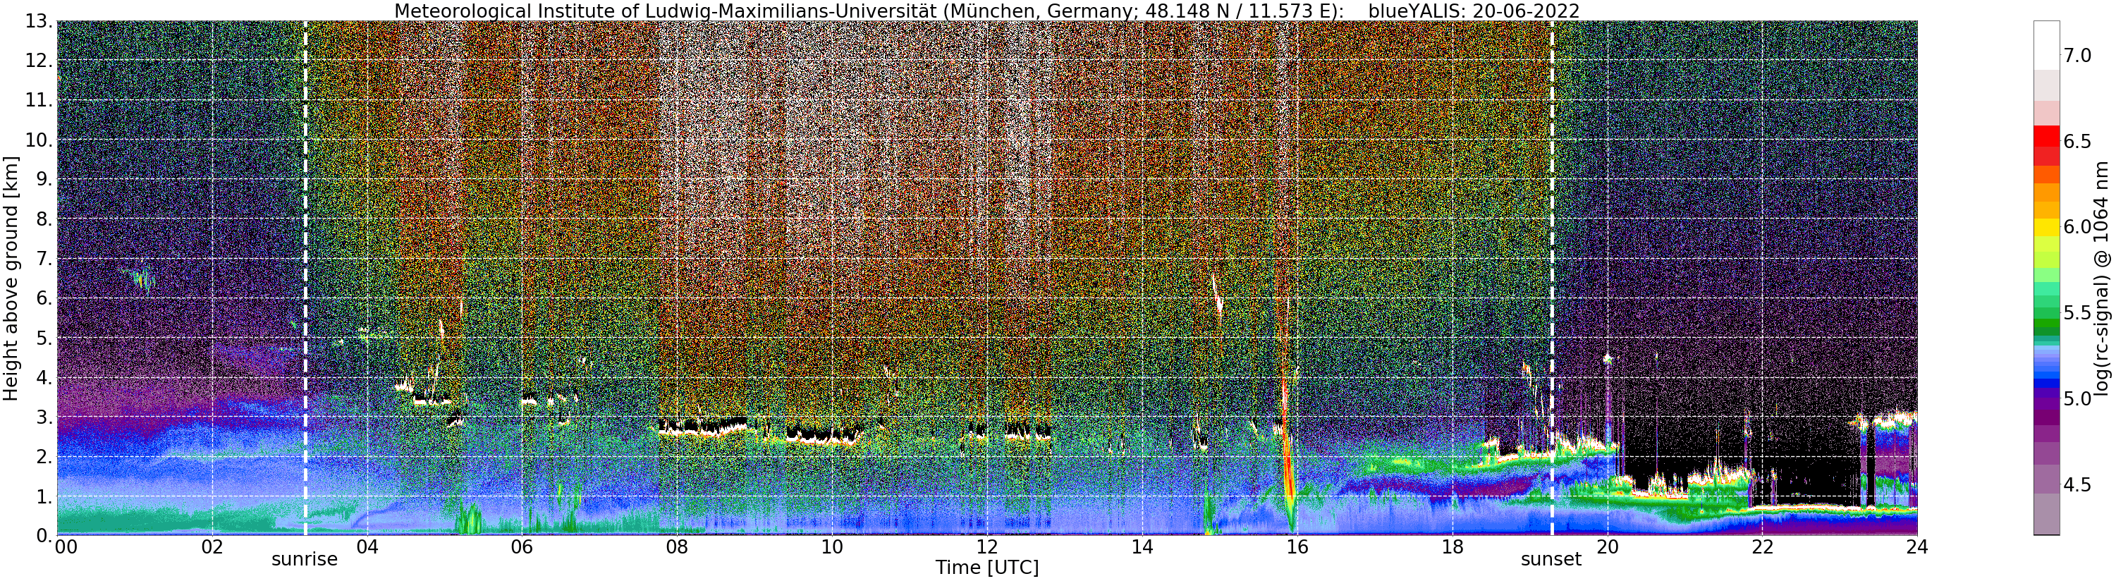Viewport: 2116px width, 581px height.
Task: Click the colorbar tick label '4.5'
Action: [x=2078, y=485]
